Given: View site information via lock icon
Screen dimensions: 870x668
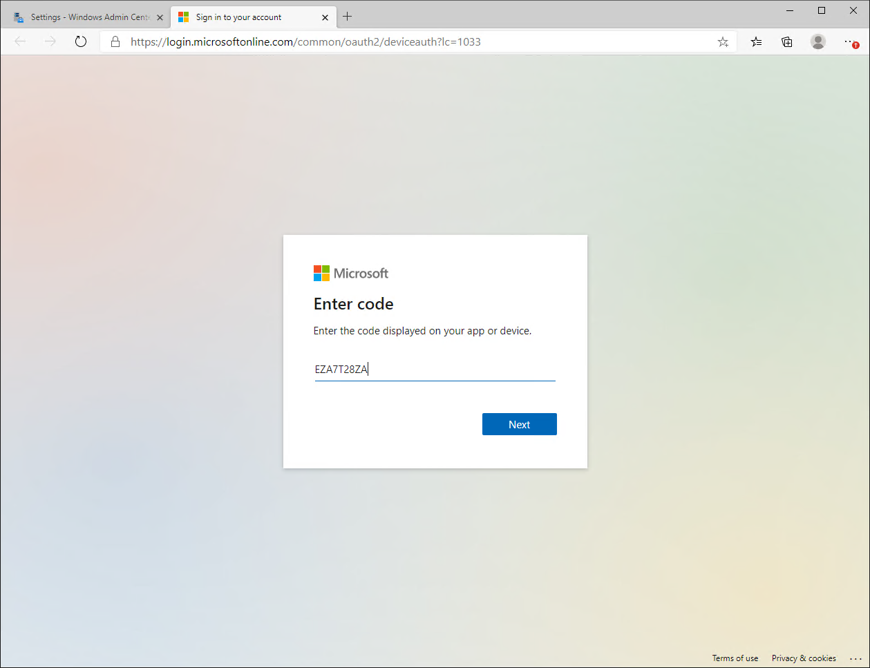Looking at the screenshot, I should click(115, 42).
